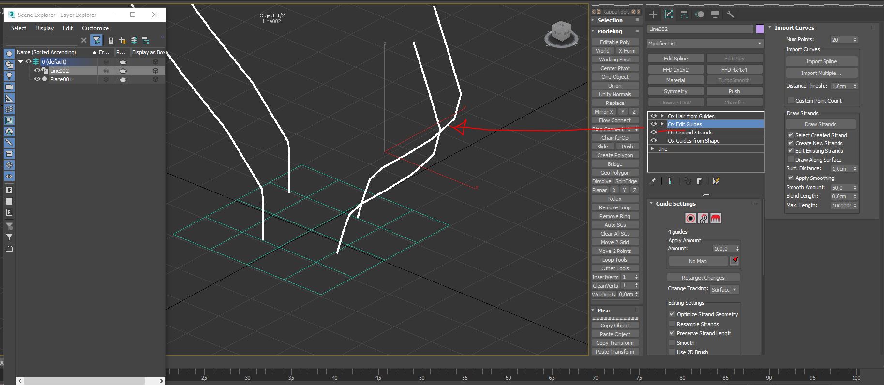Open the Change Tracking Surface dropdown
The width and height of the screenshot is (884, 385).
724,290
